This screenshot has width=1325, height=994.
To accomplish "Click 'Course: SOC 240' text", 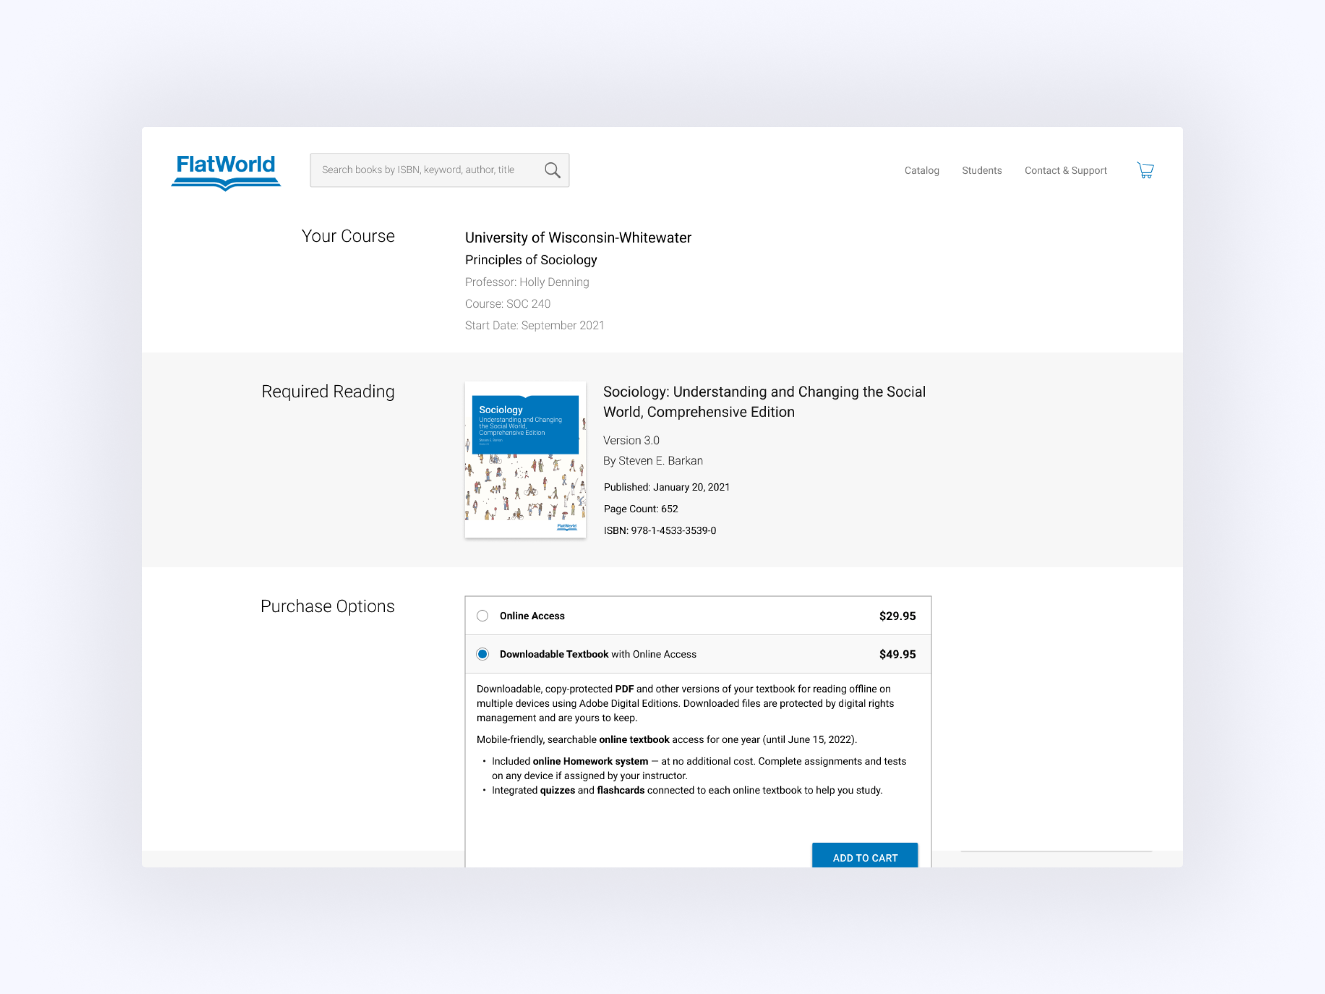I will pos(507,304).
